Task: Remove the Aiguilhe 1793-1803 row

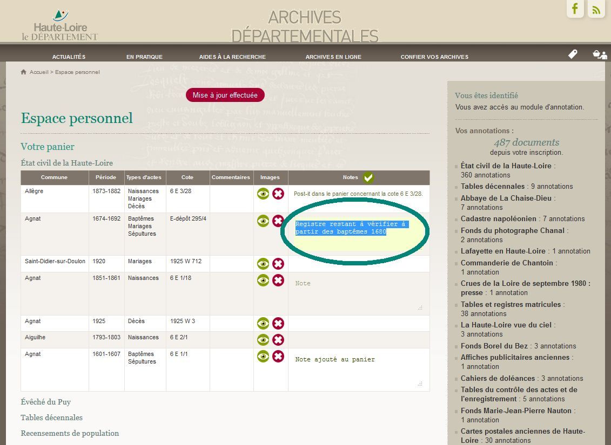Action: 278,340
